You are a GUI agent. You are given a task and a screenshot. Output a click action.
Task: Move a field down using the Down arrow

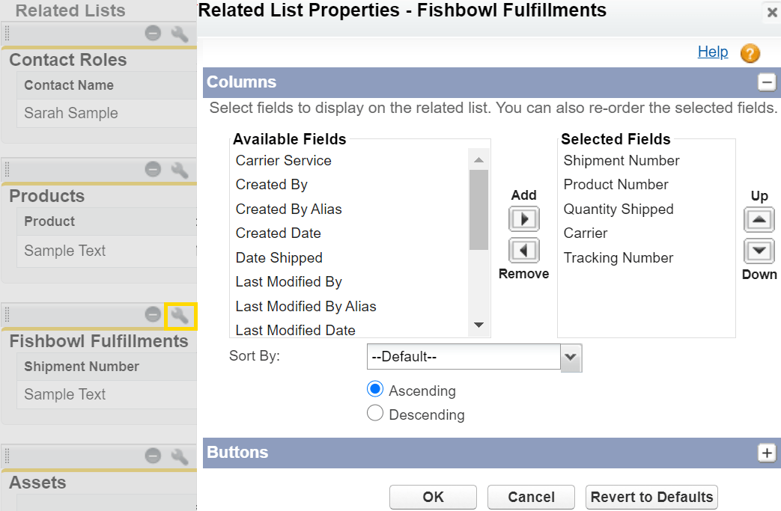pos(759,253)
